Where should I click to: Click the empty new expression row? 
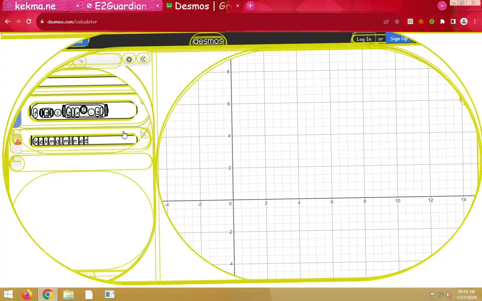click(x=81, y=162)
